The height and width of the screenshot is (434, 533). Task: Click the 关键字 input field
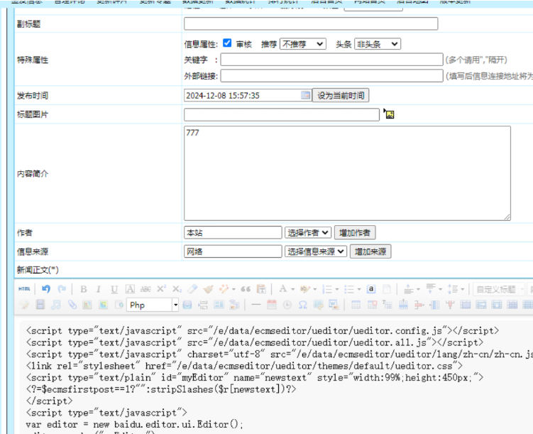click(331, 60)
